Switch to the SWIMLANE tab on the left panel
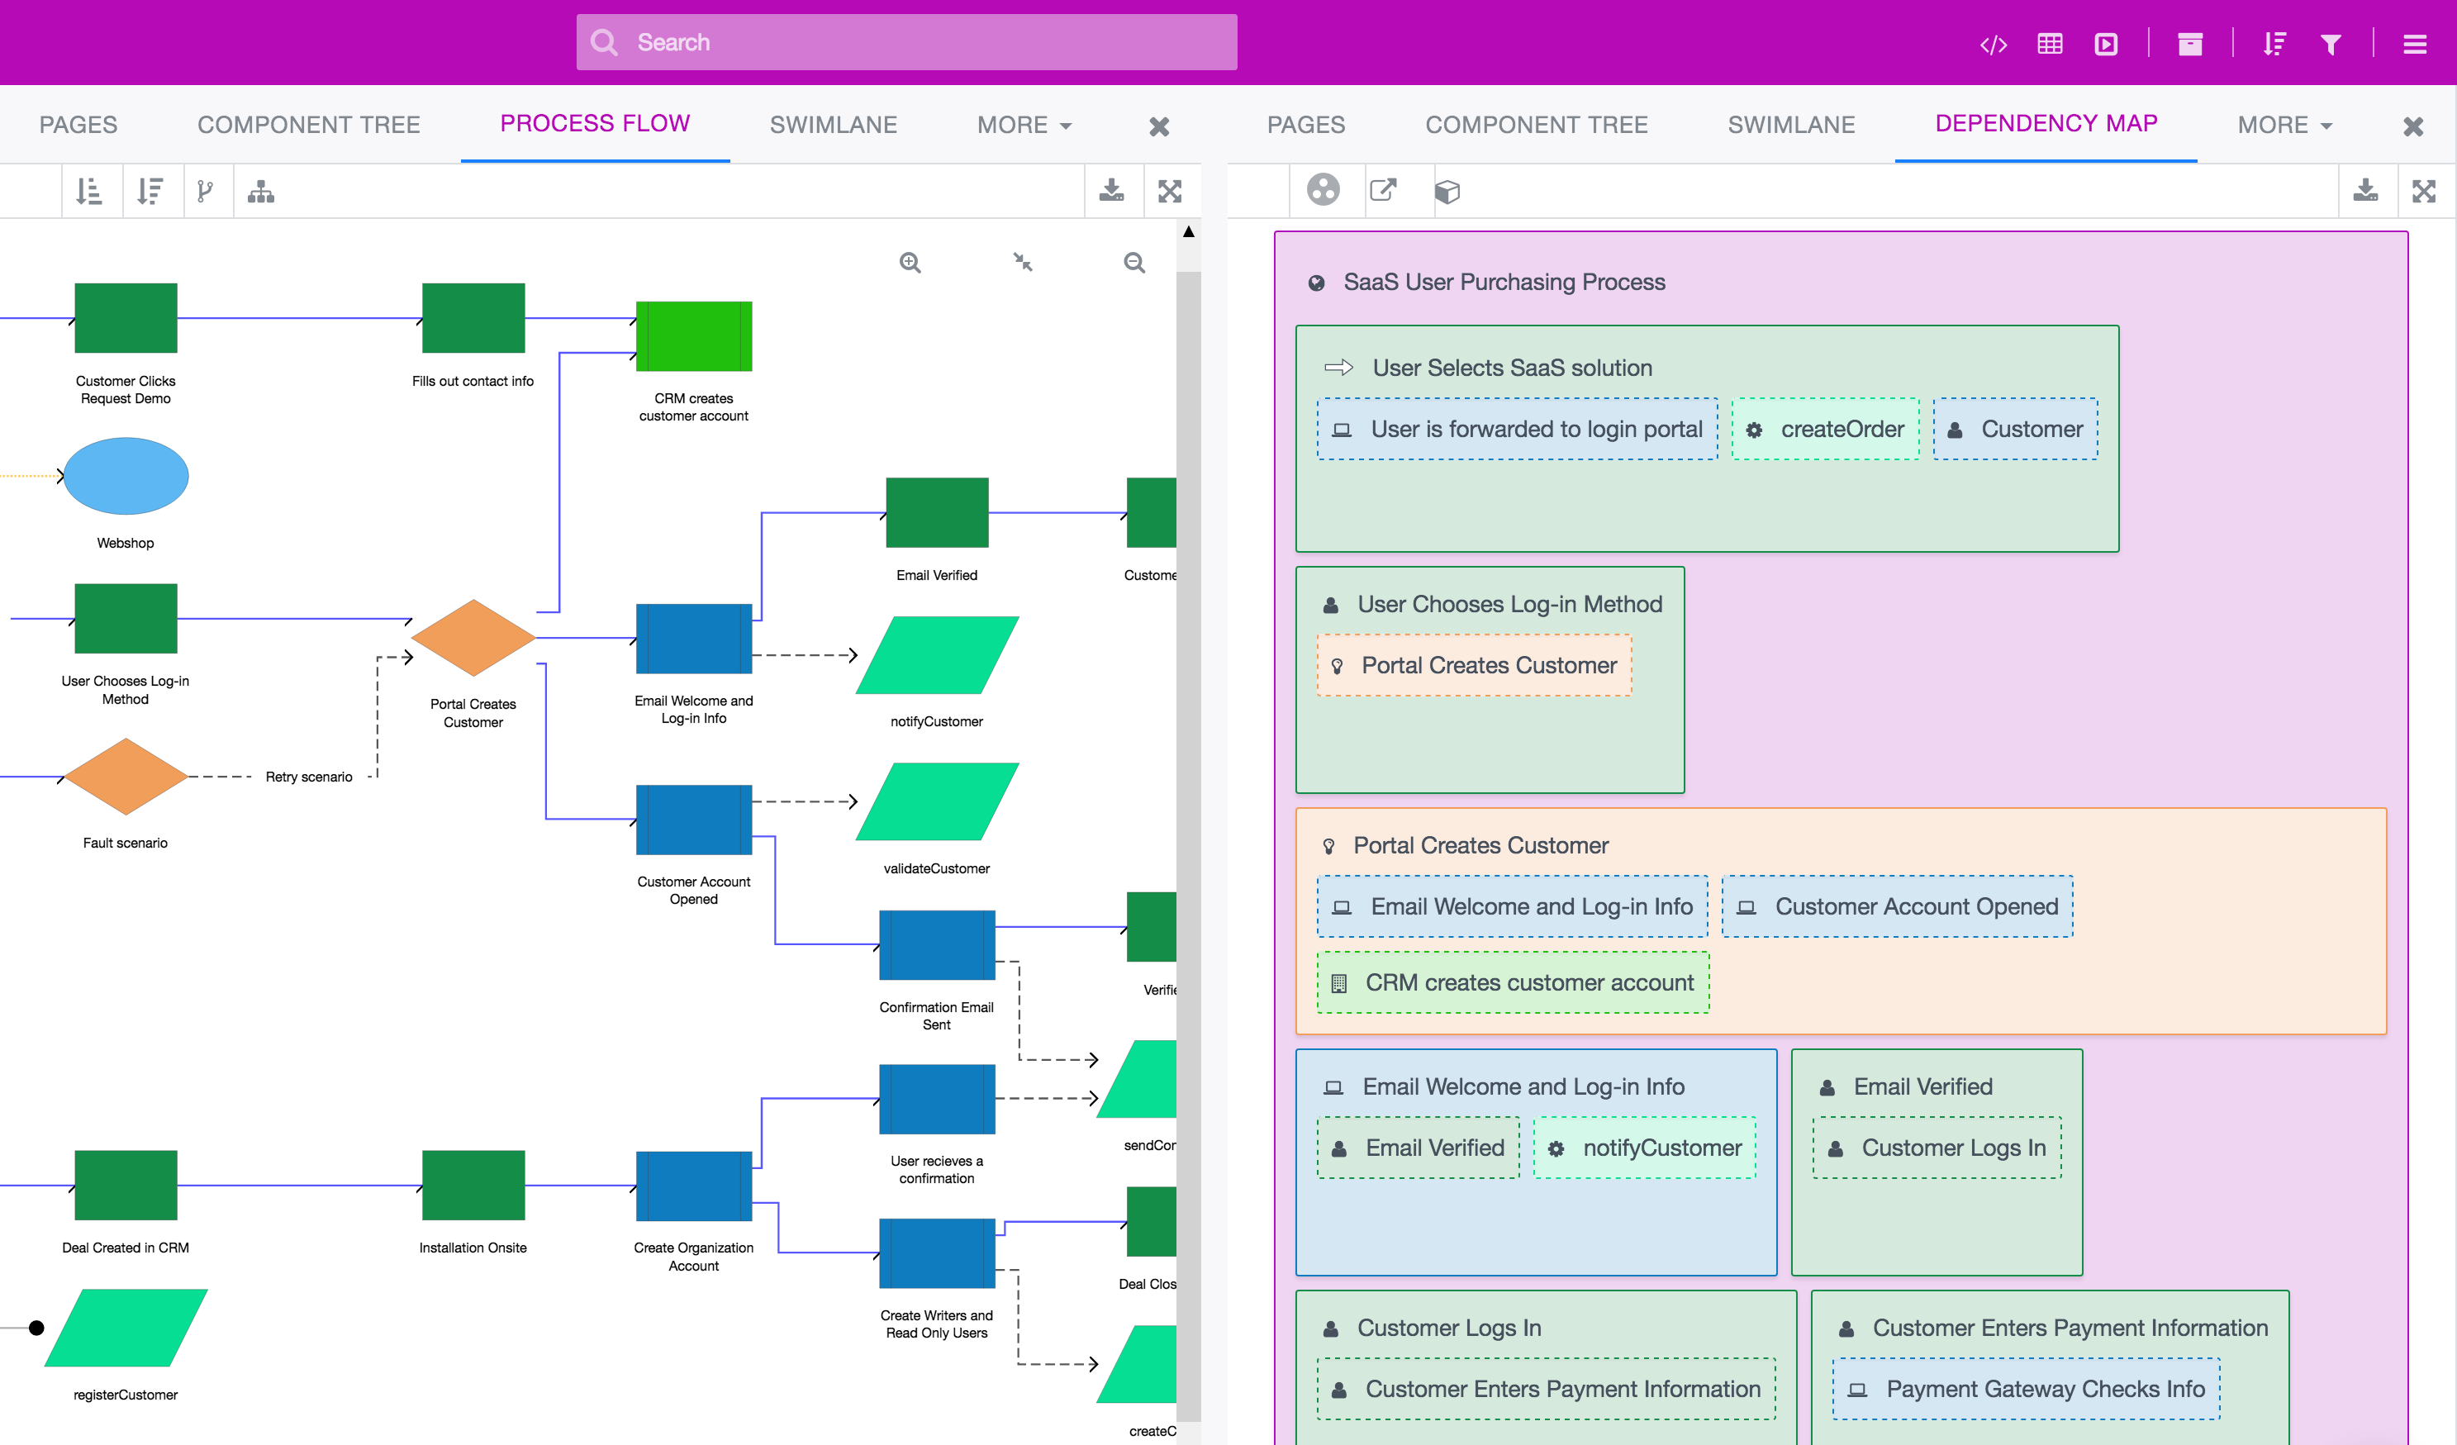 834,124
